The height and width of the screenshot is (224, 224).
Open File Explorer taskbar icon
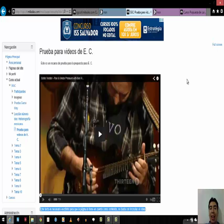pos(32,220)
